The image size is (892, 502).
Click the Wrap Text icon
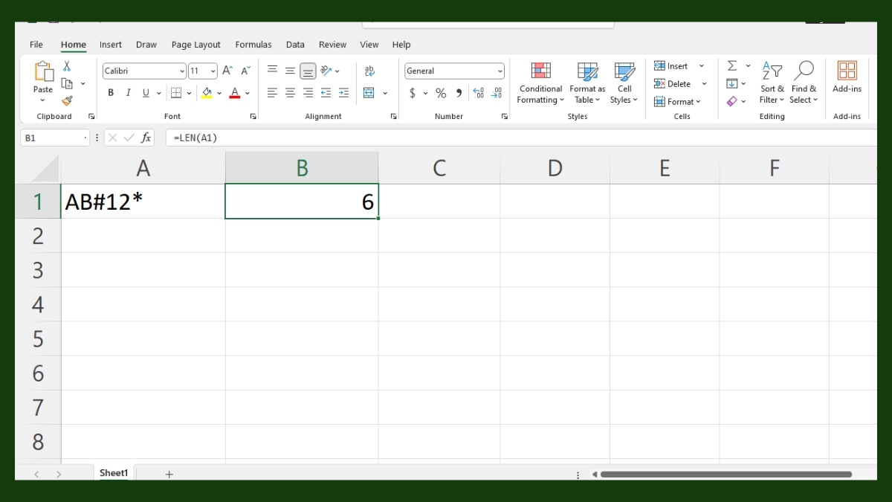pyautogui.click(x=369, y=71)
